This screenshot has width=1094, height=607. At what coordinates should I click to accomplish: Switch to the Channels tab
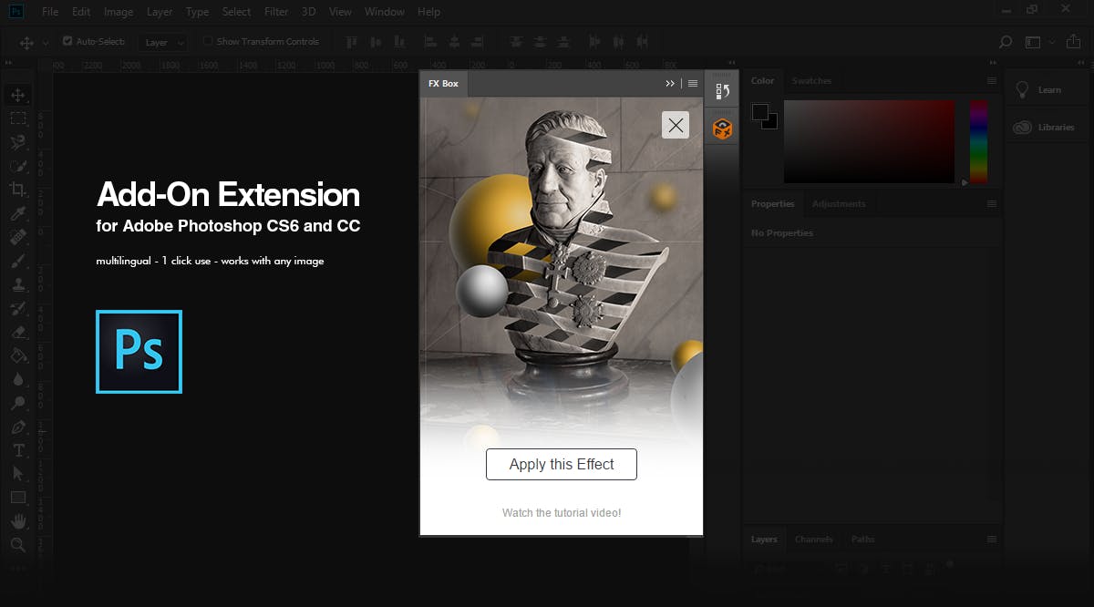tap(814, 539)
